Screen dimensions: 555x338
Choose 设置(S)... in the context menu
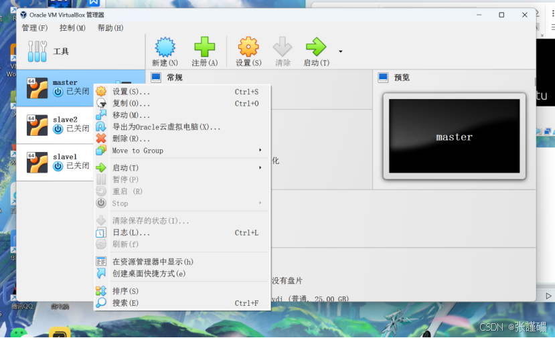(182, 92)
